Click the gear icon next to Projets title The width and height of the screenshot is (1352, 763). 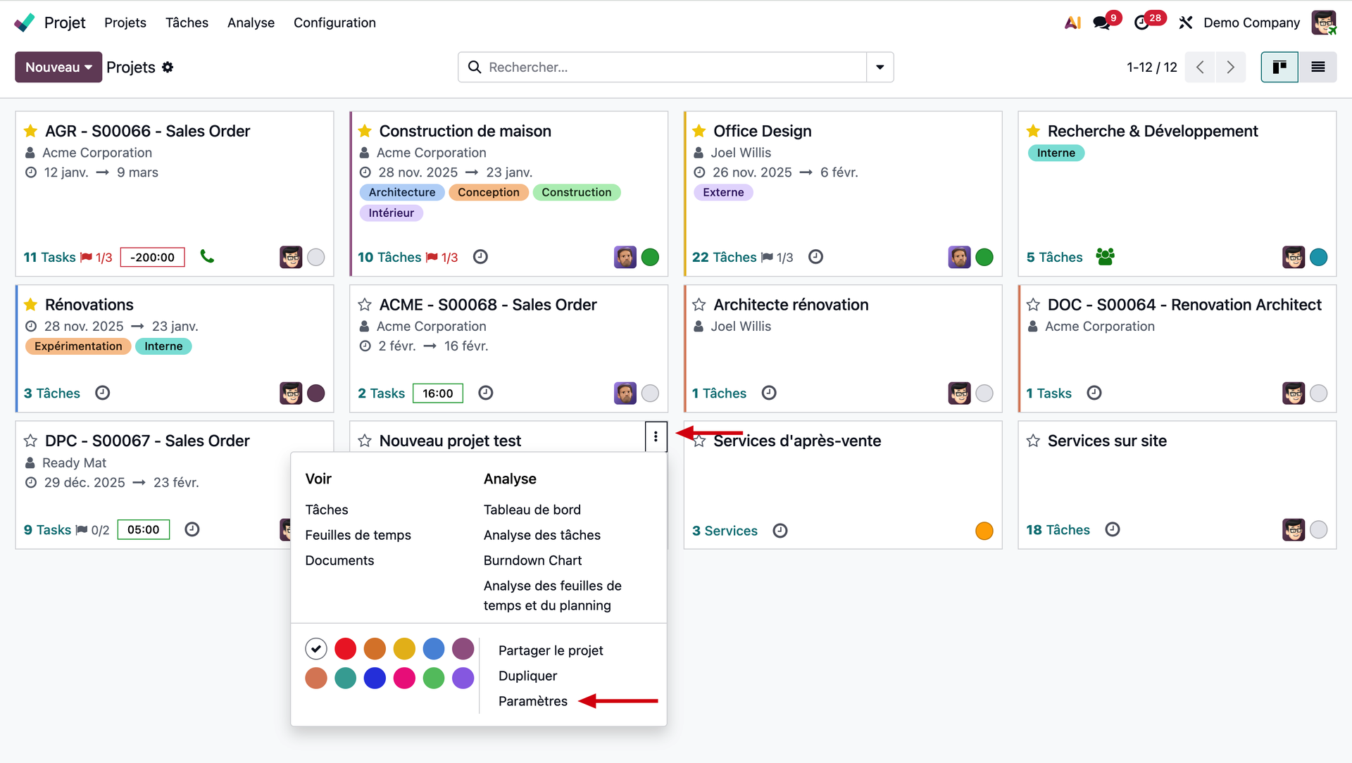[x=168, y=67]
